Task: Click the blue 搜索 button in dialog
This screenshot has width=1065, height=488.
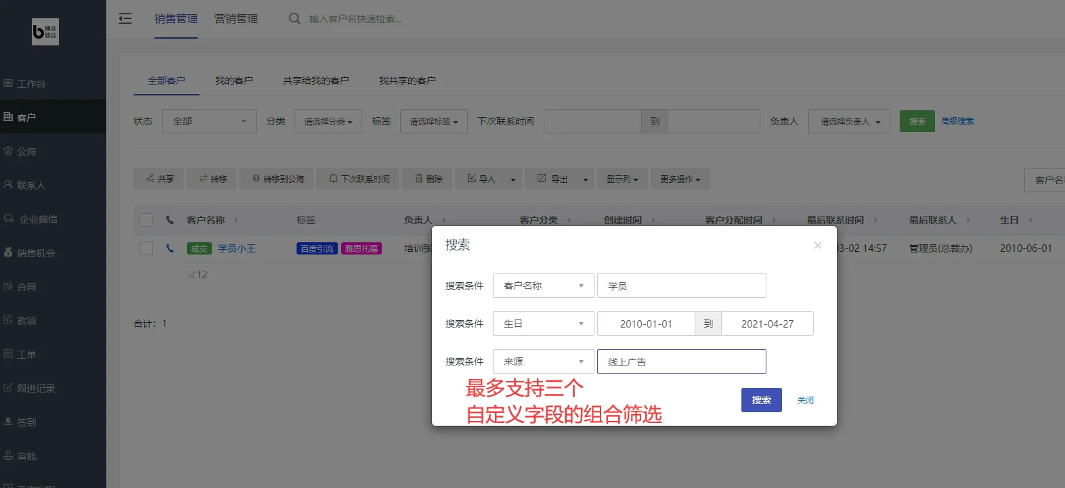Action: tap(762, 400)
